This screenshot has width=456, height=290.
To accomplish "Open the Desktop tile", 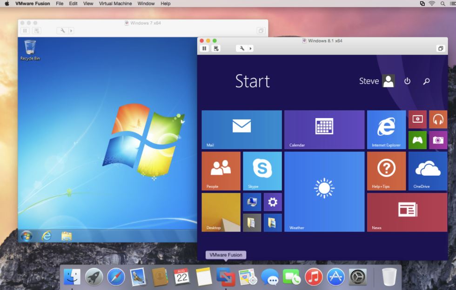I will (x=221, y=212).
